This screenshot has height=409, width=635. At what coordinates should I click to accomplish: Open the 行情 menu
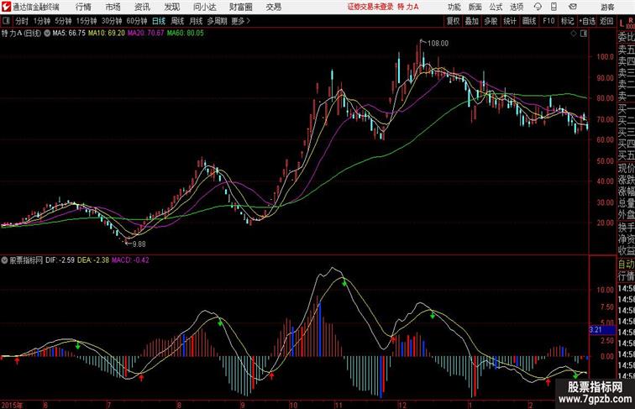[83, 7]
